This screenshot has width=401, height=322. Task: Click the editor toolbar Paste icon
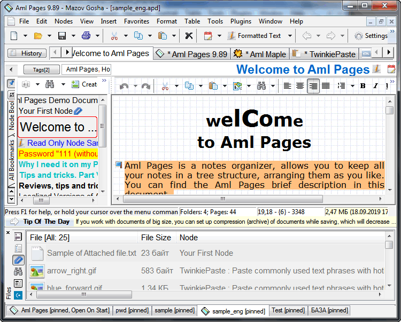coord(213,86)
